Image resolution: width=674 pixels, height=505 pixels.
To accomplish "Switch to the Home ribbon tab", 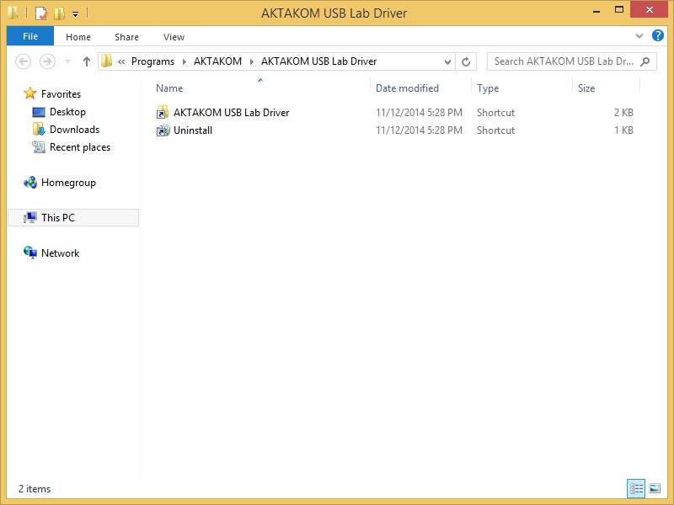I will point(78,37).
